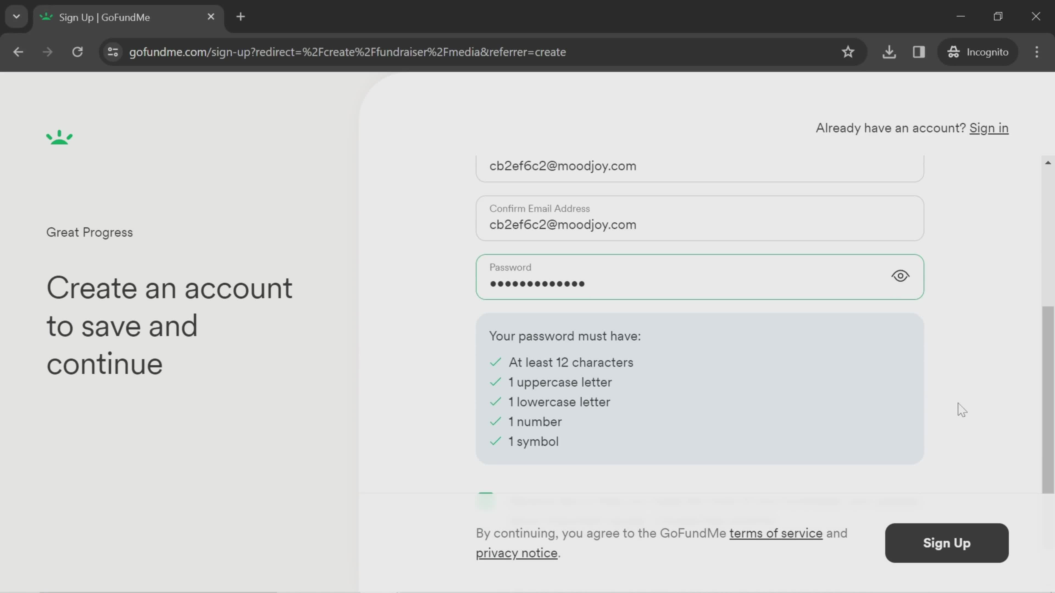Click the '1 number' requirement
This screenshot has width=1055, height=593.
pyautogui.click(x=535, y=422)
